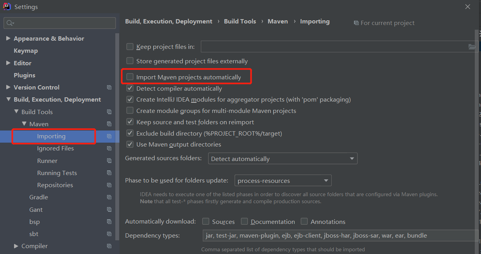This screenshot has width=481, height=254.
Task: Click project-level icon beside Maven row
Action: pos(109,124)
